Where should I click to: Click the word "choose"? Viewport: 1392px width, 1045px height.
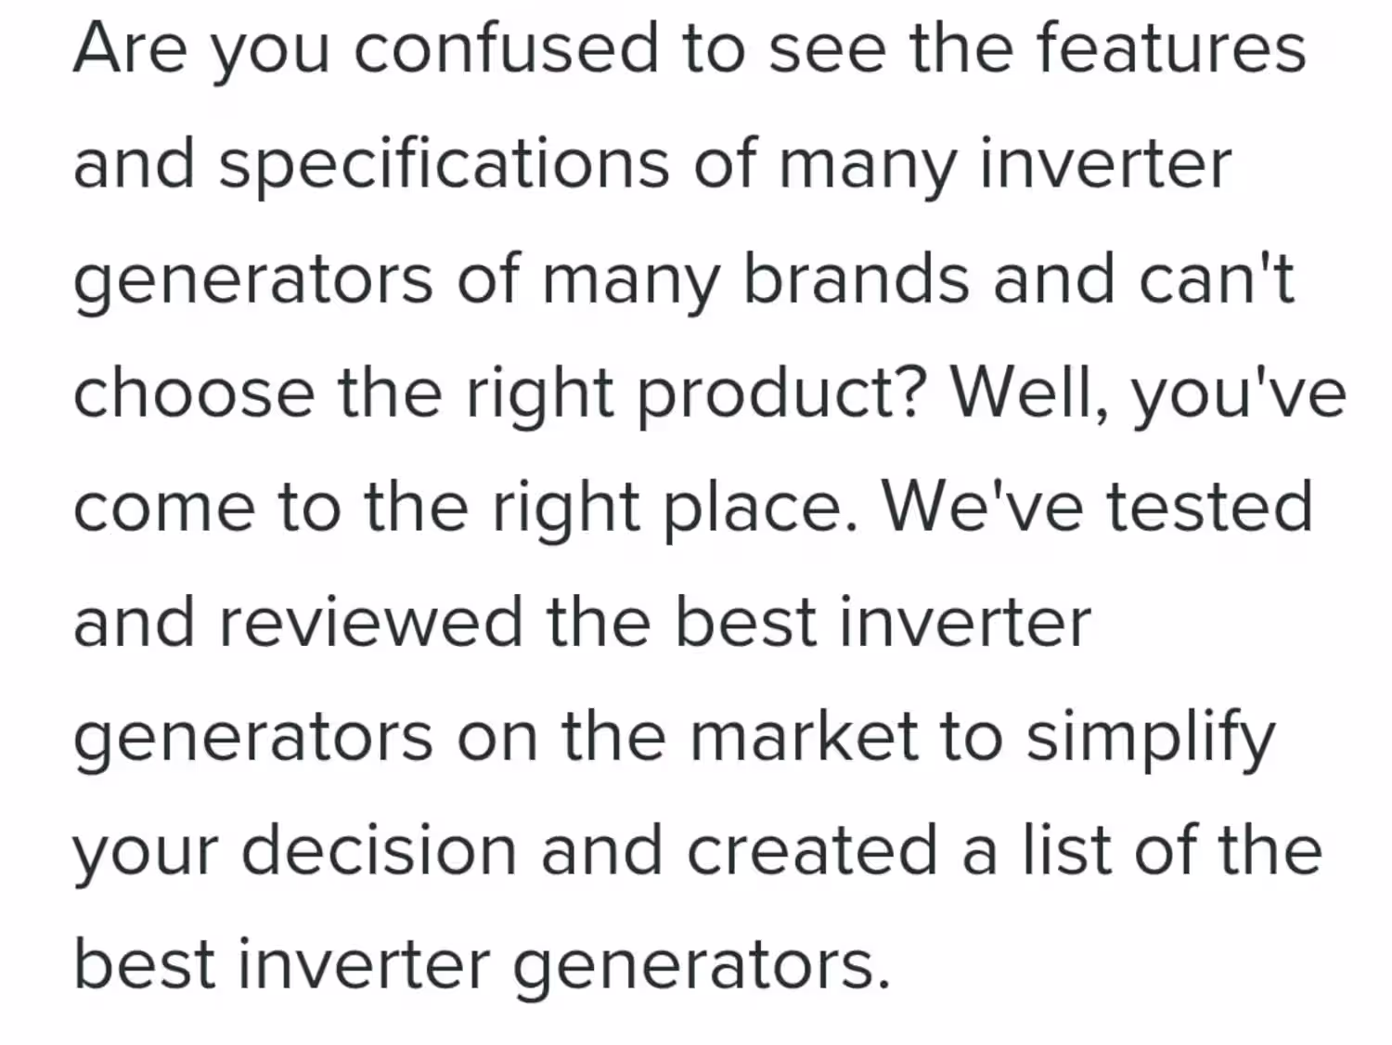pos(194,393)
